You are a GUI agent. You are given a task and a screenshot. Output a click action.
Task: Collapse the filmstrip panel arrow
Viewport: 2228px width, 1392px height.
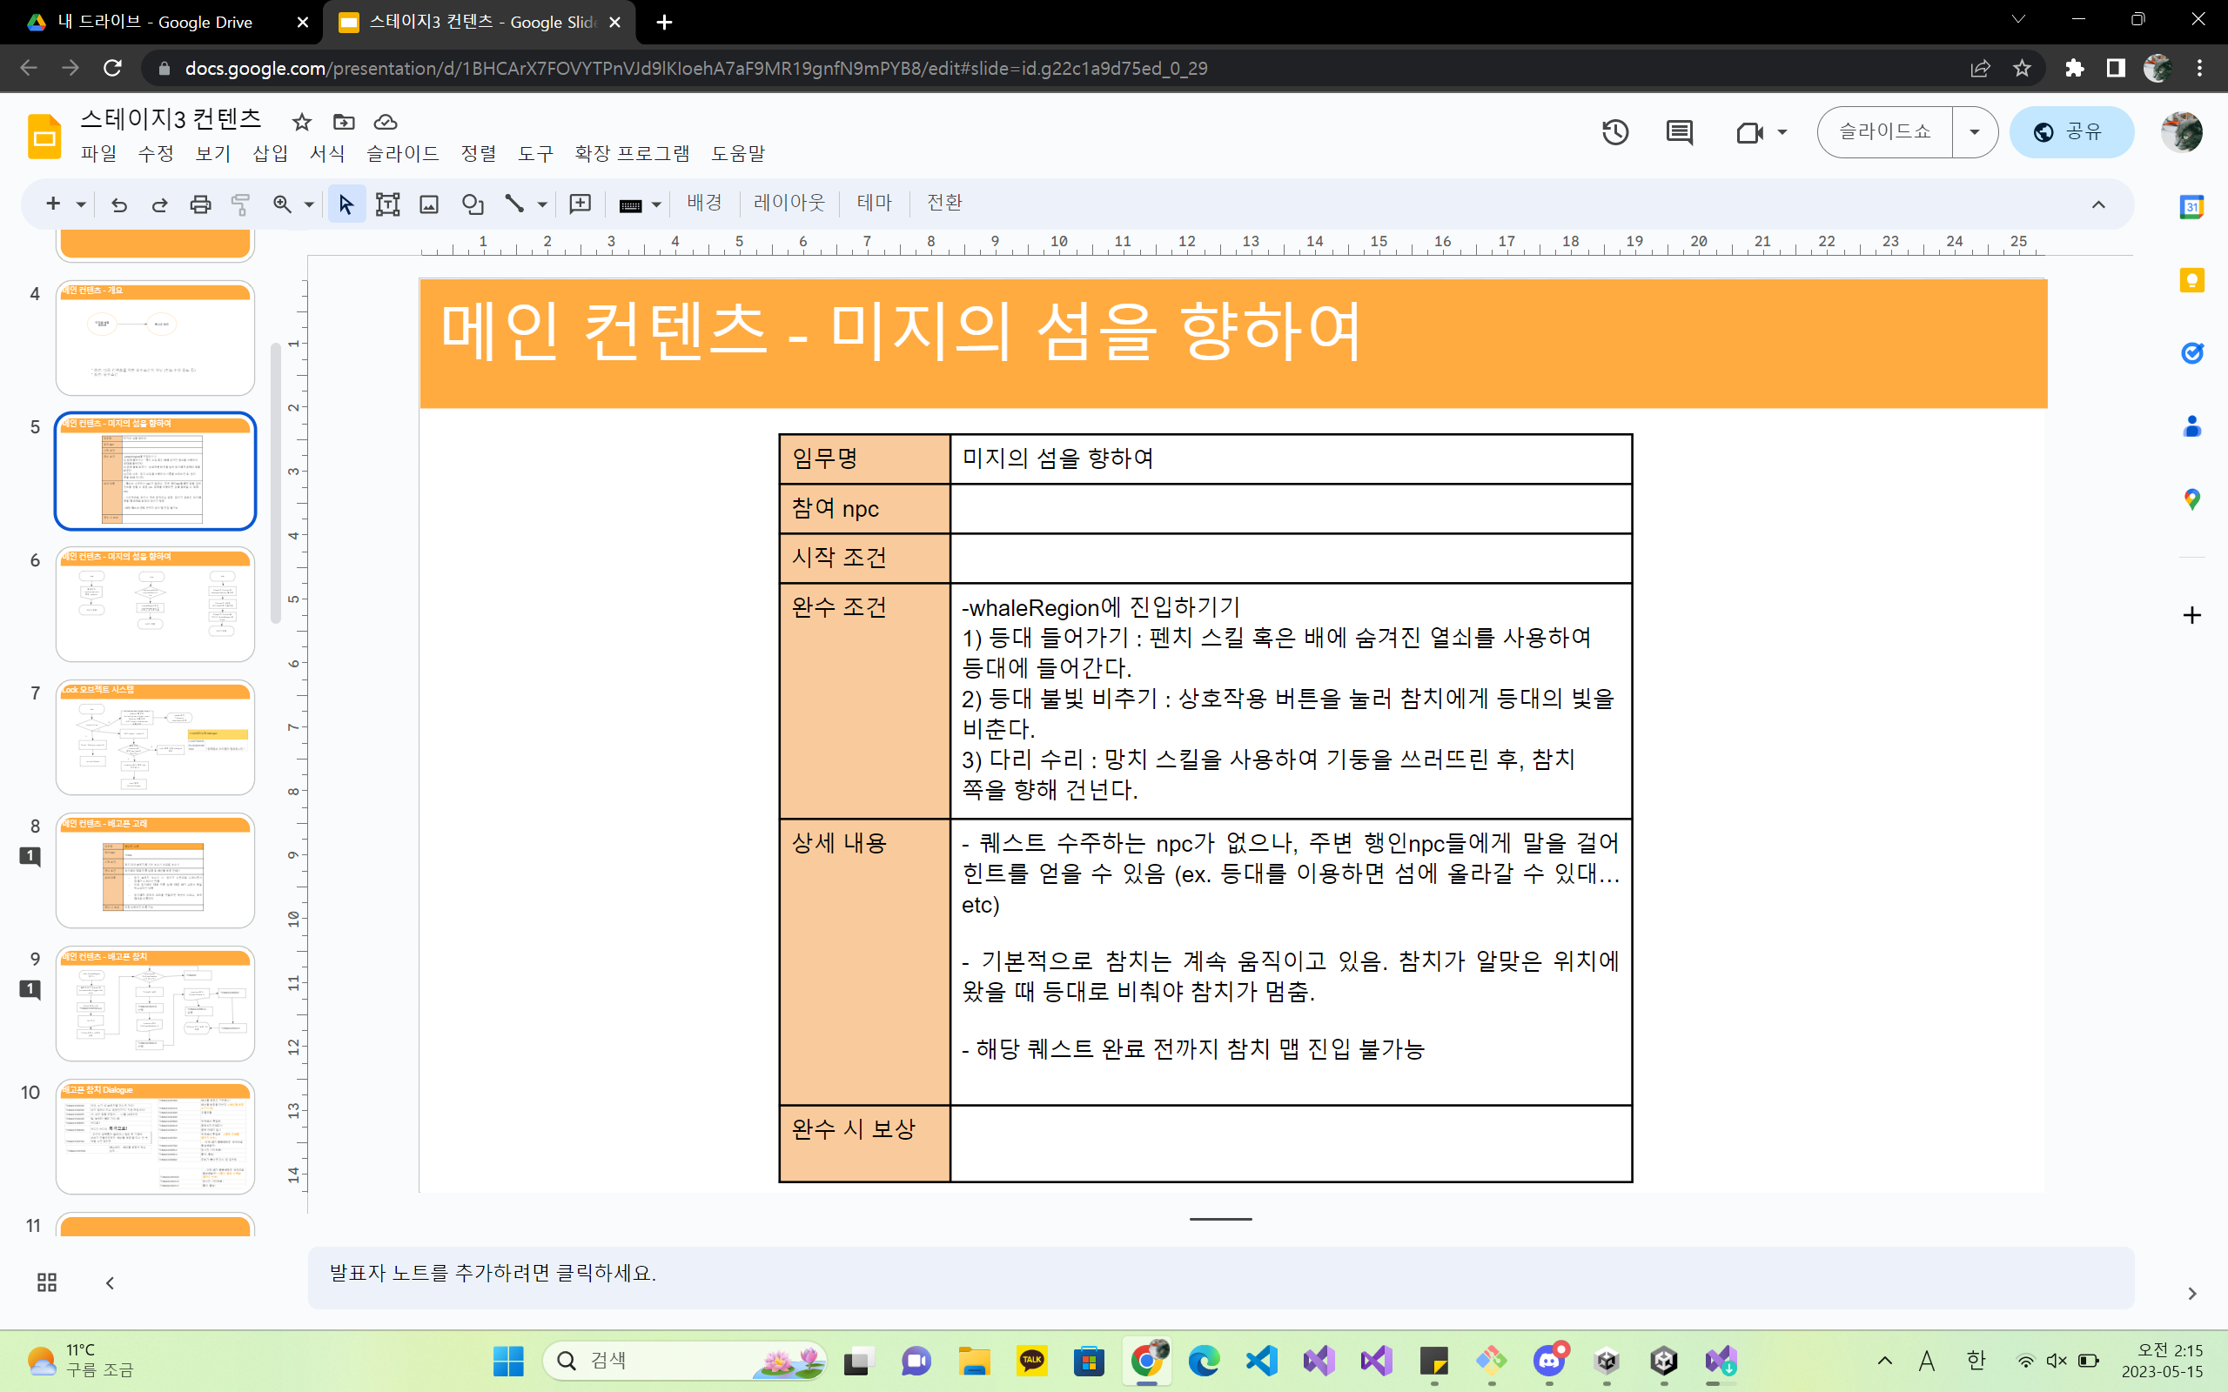click(110, 1282)
